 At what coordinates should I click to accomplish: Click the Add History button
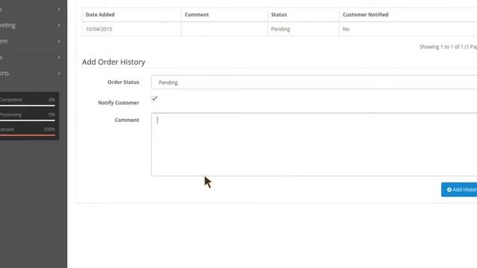pos(459,190)
